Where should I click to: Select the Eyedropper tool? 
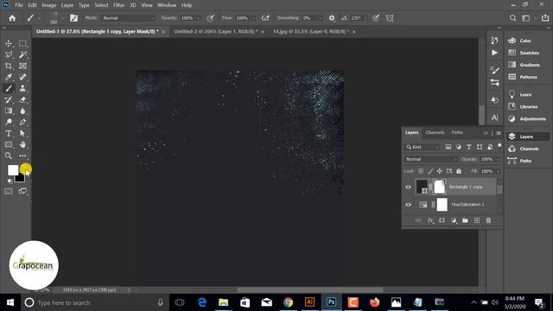click(9, 77)
